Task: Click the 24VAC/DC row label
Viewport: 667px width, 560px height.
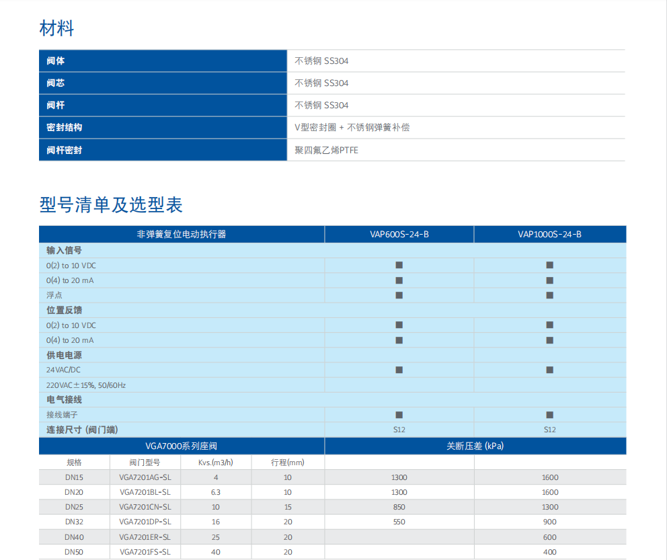Action: coord(63,370)
